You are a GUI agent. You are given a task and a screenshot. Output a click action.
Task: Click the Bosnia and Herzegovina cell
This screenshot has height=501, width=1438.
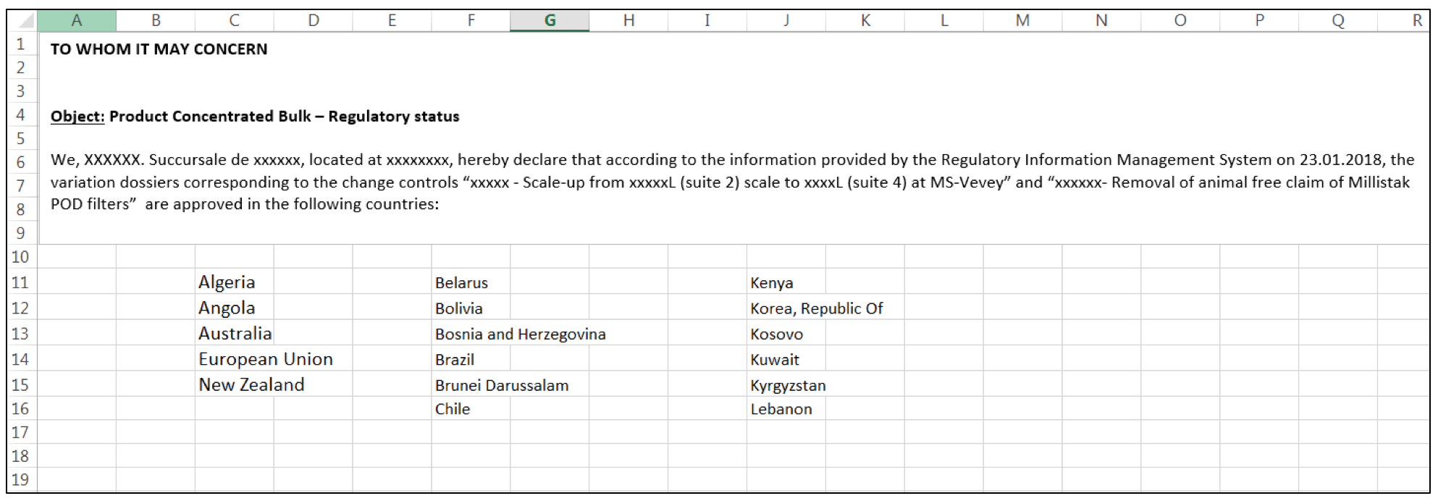pyautogui.click(x=520, y=334)
